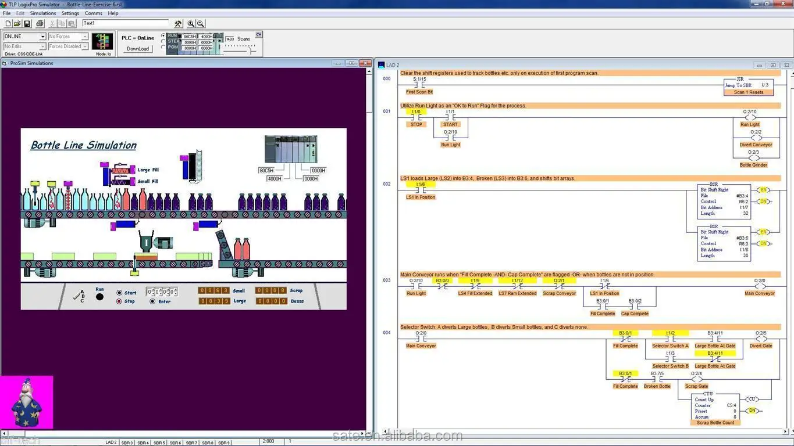794x446 pixels.
Task: Save the program with the floppy disk icon
Action: (27, 24)
